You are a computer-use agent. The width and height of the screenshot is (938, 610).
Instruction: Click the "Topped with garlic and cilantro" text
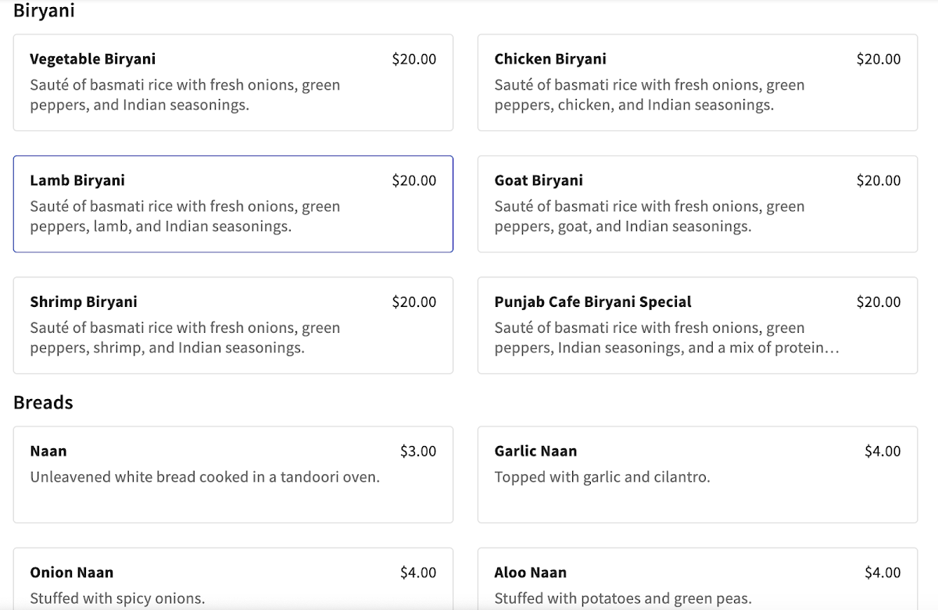tap(602, 476)
